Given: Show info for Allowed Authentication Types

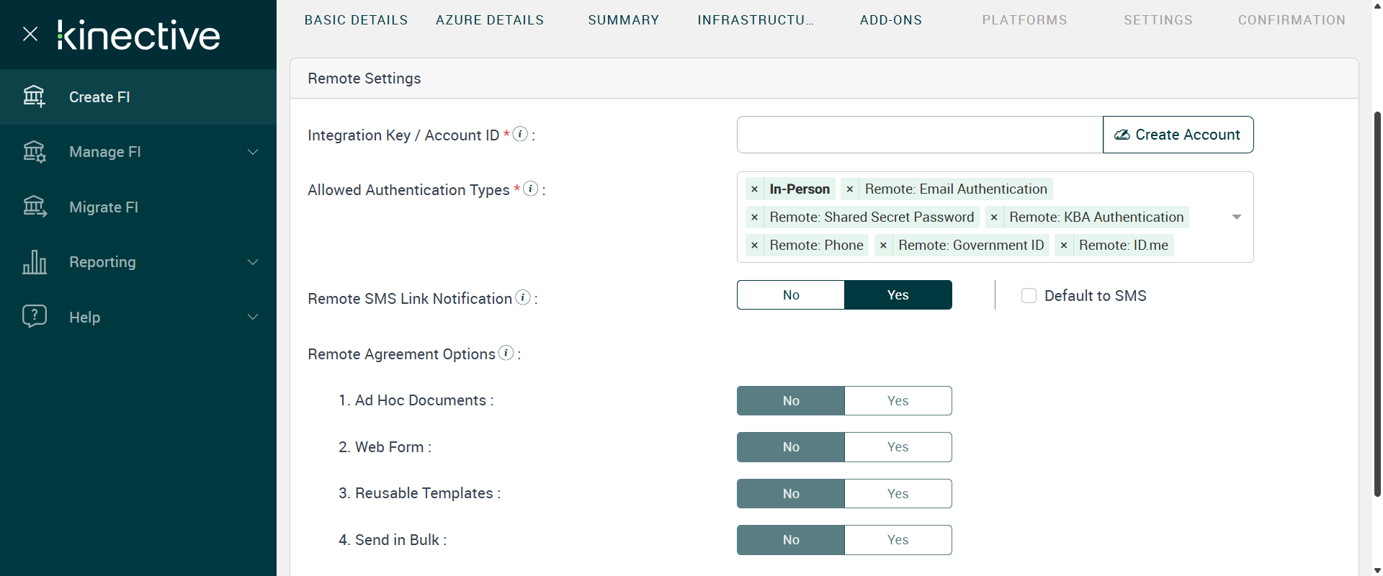Looking at the screenshot, I should click(530, 189).
